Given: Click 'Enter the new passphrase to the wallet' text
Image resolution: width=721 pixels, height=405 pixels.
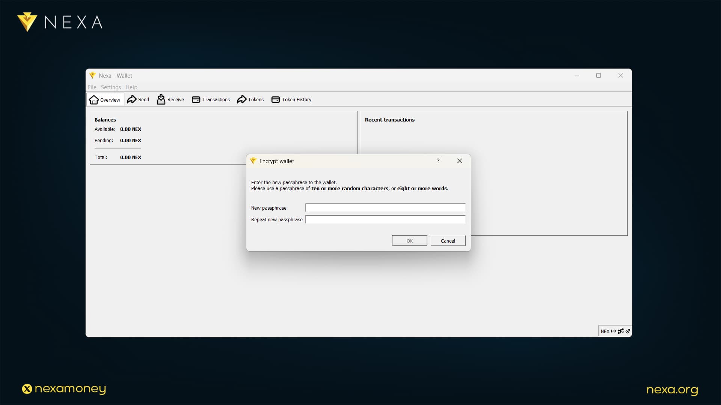Looking at the screenshot, I should [294, 182].
